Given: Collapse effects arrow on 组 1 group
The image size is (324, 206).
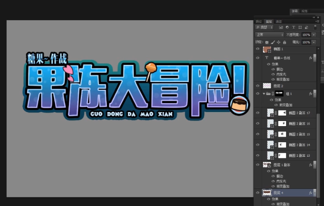Looking at the screenshot, I should pos(315,94).
